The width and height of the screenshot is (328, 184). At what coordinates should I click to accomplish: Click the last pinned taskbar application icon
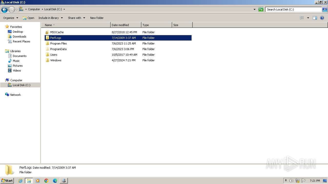[64, 181]
